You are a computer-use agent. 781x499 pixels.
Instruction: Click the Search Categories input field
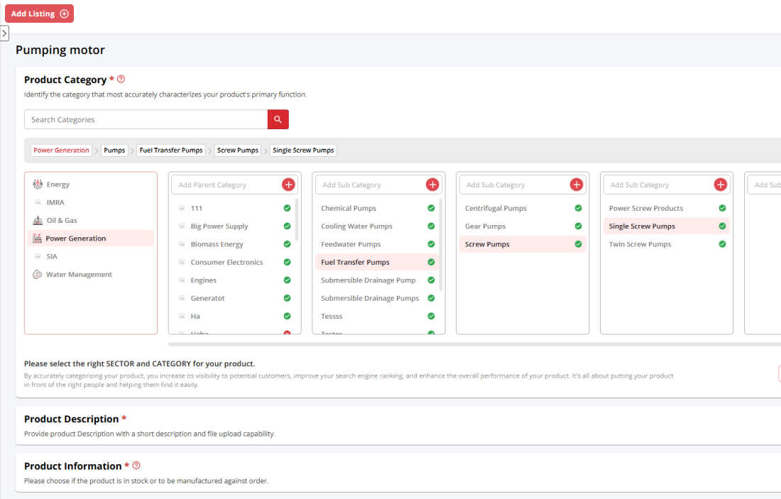pos(146,119)
